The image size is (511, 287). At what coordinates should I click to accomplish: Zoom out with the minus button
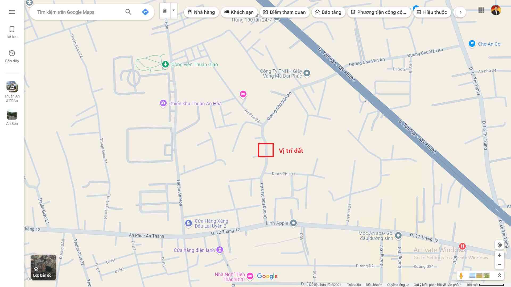coord(500,265)
